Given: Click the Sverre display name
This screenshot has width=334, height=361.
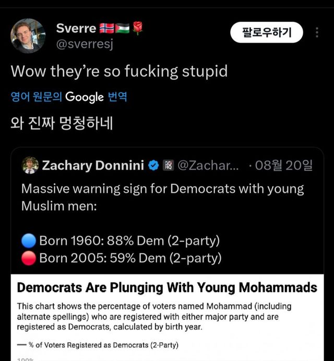Looking at the screenshot, I should pos(76,28).
